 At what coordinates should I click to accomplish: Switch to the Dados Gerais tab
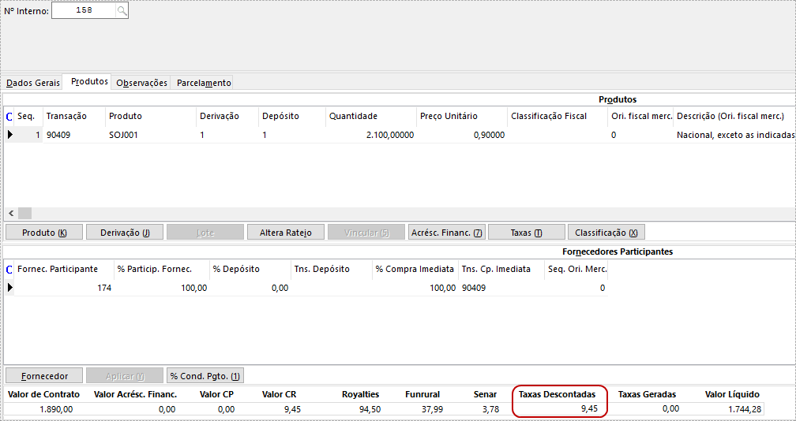(33, 83)
